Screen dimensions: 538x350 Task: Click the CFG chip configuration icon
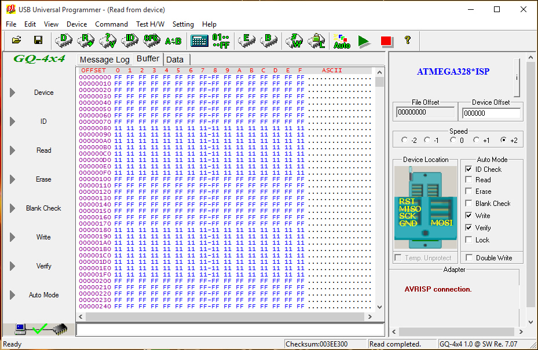click(x=152, y=40)
